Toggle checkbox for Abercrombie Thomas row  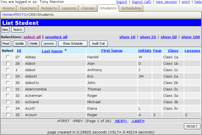[x=8, y=89]
